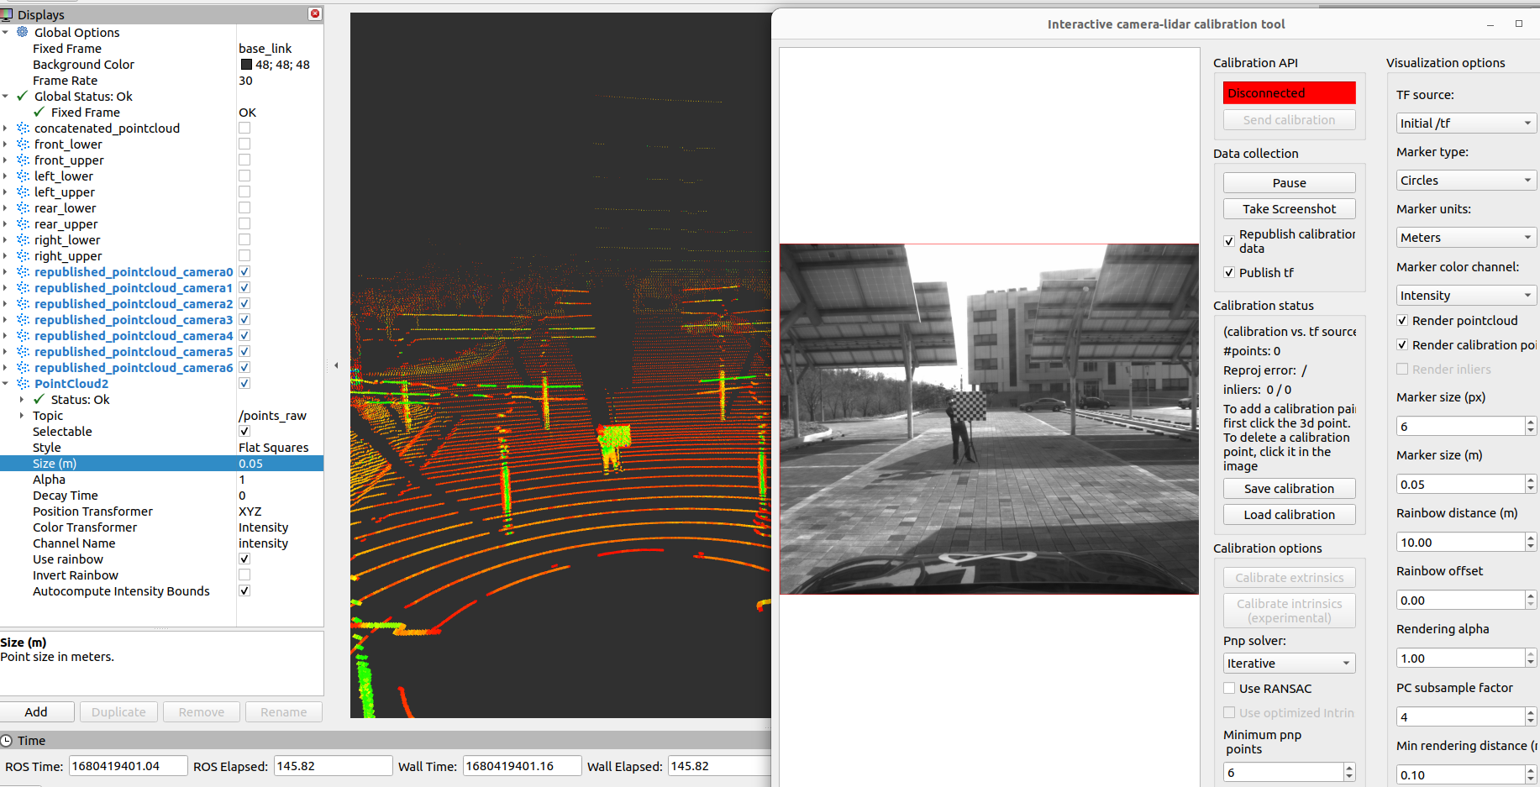Collapse the Global Options tree node
This screenshot has height=787, width=1540.
coord(6,32)
